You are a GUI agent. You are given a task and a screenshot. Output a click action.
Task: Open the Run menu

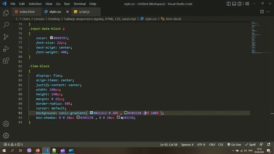[67, 4]
